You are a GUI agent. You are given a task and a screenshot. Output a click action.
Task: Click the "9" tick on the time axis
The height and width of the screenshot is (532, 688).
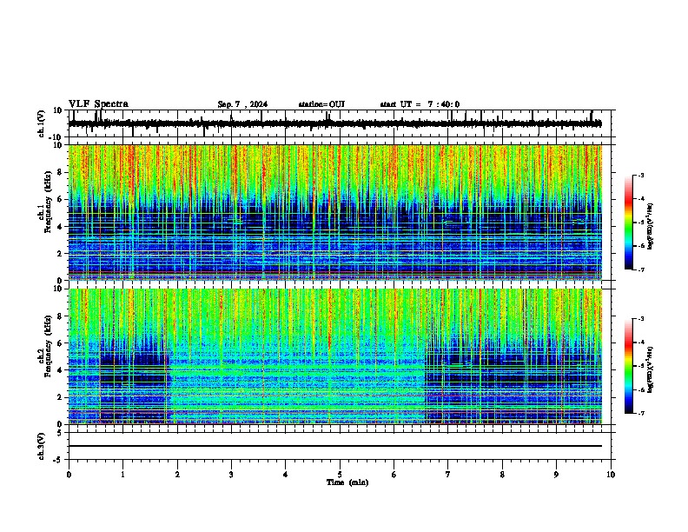pos(556,475)
